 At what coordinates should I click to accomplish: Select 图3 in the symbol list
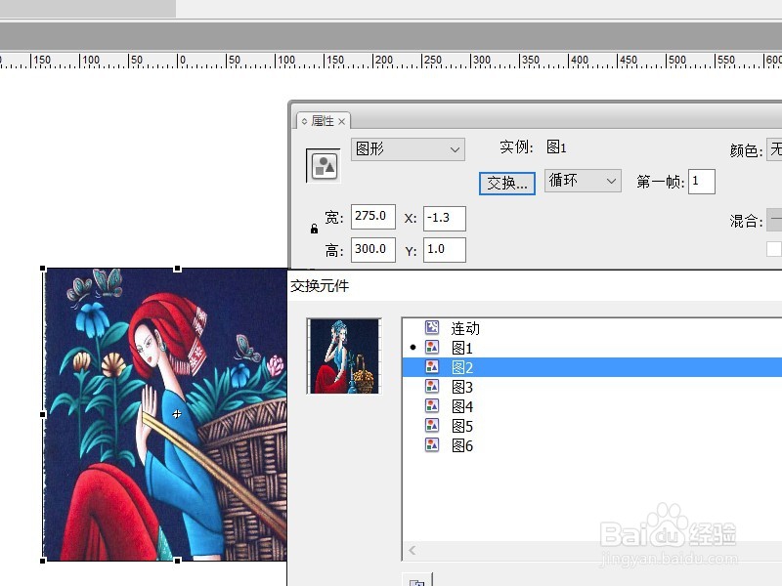click(461, 387)
